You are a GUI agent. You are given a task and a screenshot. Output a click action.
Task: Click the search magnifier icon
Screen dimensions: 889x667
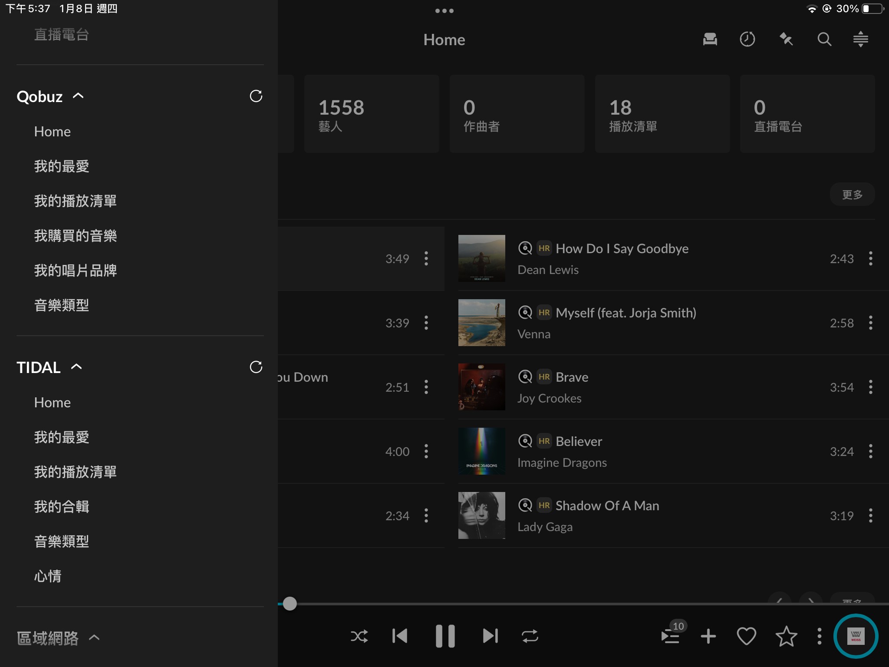[824, 40]
